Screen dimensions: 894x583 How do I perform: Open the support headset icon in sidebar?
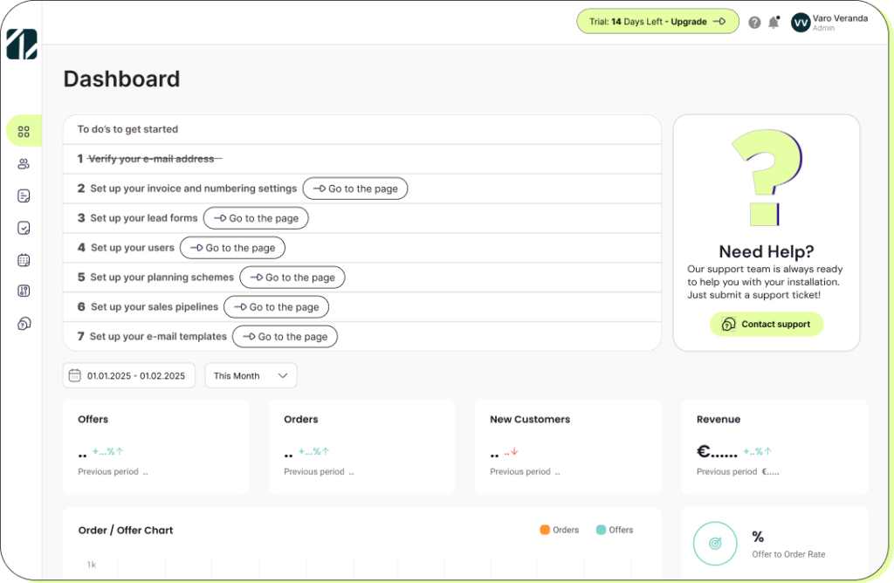[x=24, y=324]
